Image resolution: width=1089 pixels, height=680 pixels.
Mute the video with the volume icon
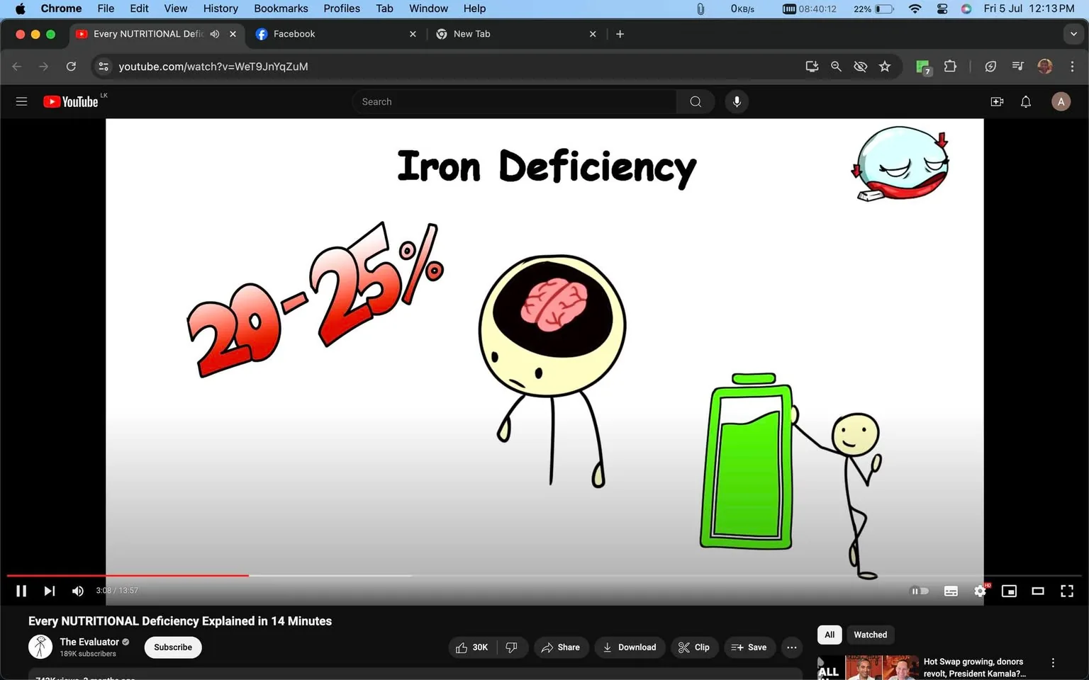(77, 590)
